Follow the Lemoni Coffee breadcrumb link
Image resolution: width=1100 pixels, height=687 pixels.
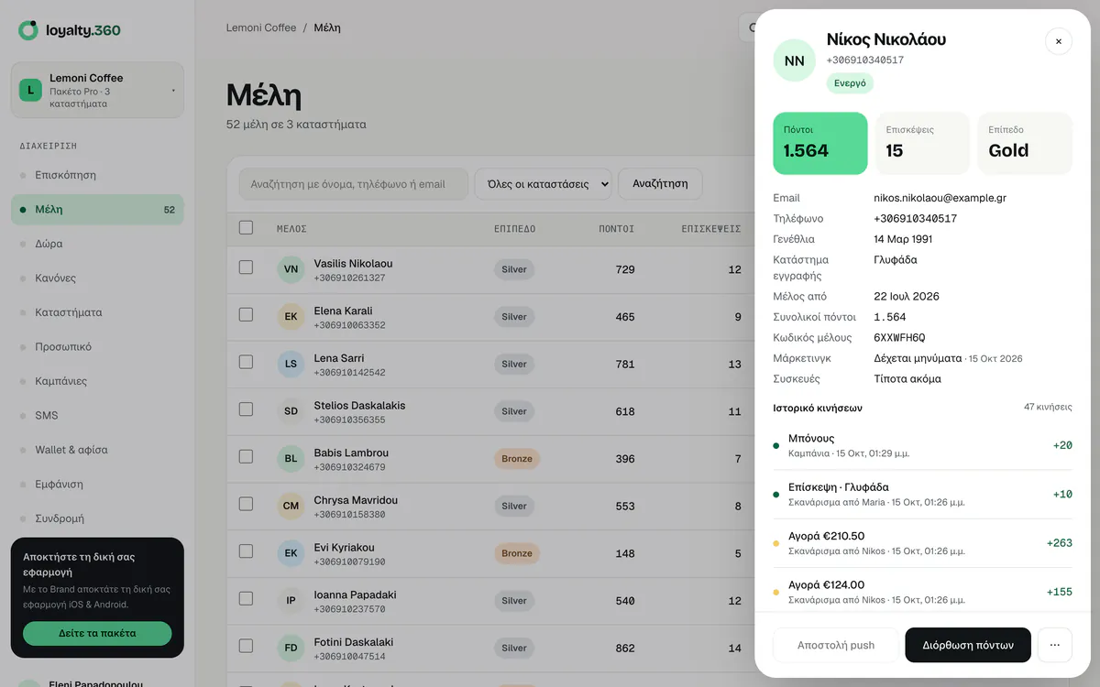pyautogui.click(x=261, y=27)
